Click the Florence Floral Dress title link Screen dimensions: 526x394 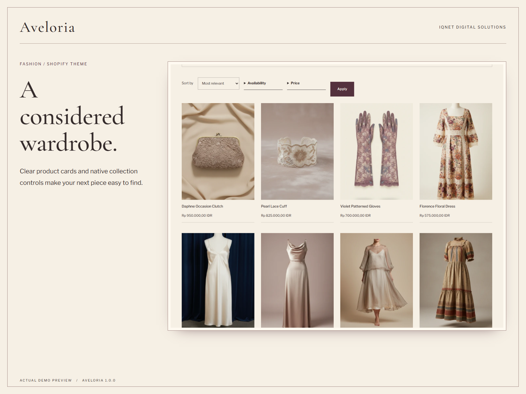(x=437, y=206)
